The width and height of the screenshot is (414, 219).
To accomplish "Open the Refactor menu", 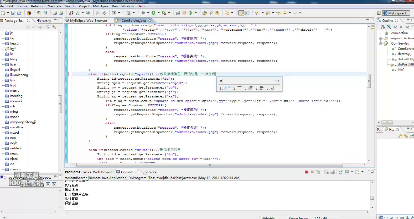I will pyautogui.click(x=37, y=6).
